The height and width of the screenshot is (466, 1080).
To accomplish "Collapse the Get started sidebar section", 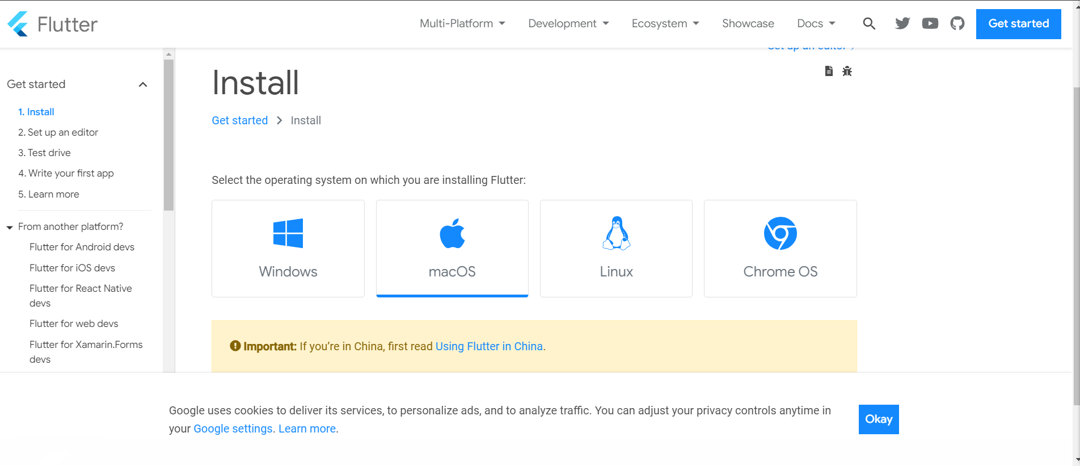I will tap(143, 85).
